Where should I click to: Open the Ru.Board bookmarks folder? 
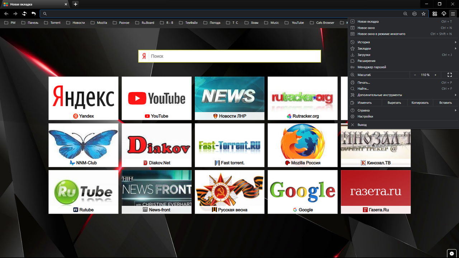point(145,23)
